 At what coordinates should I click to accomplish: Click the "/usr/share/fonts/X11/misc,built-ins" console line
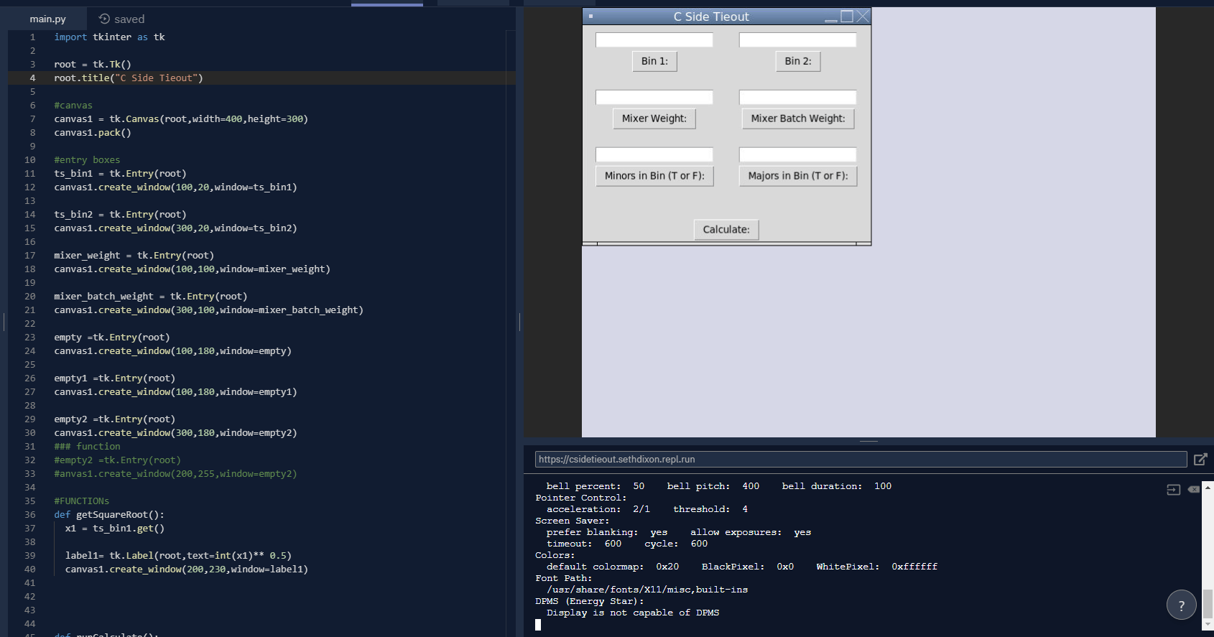click(x=647, y=590)
